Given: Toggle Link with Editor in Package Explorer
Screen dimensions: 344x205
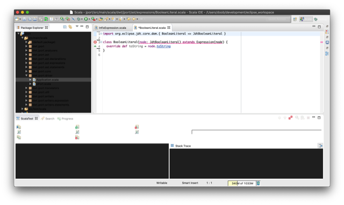Looking at the screenshot, I should (70, 27).
